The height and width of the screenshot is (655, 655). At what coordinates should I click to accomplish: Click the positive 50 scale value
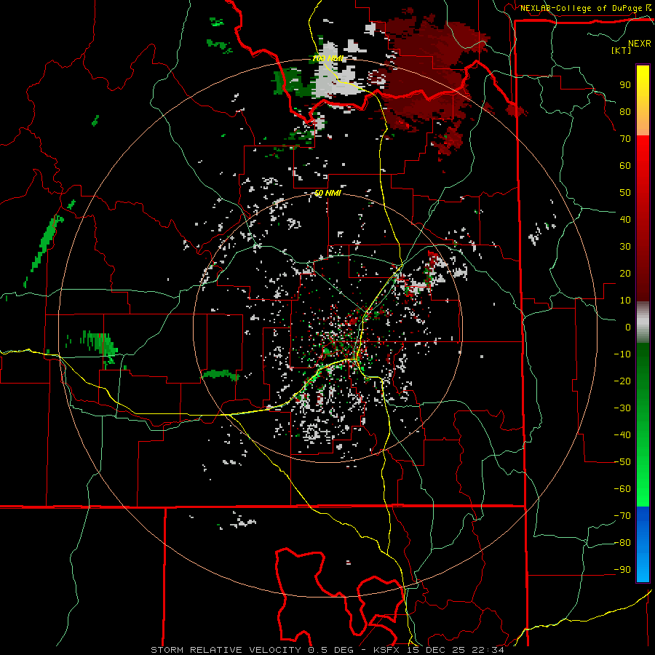click(625, 193)
